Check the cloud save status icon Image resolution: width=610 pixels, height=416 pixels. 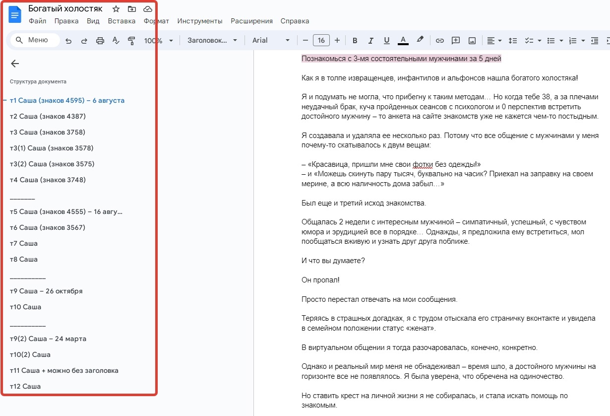(x=147, y=9)
